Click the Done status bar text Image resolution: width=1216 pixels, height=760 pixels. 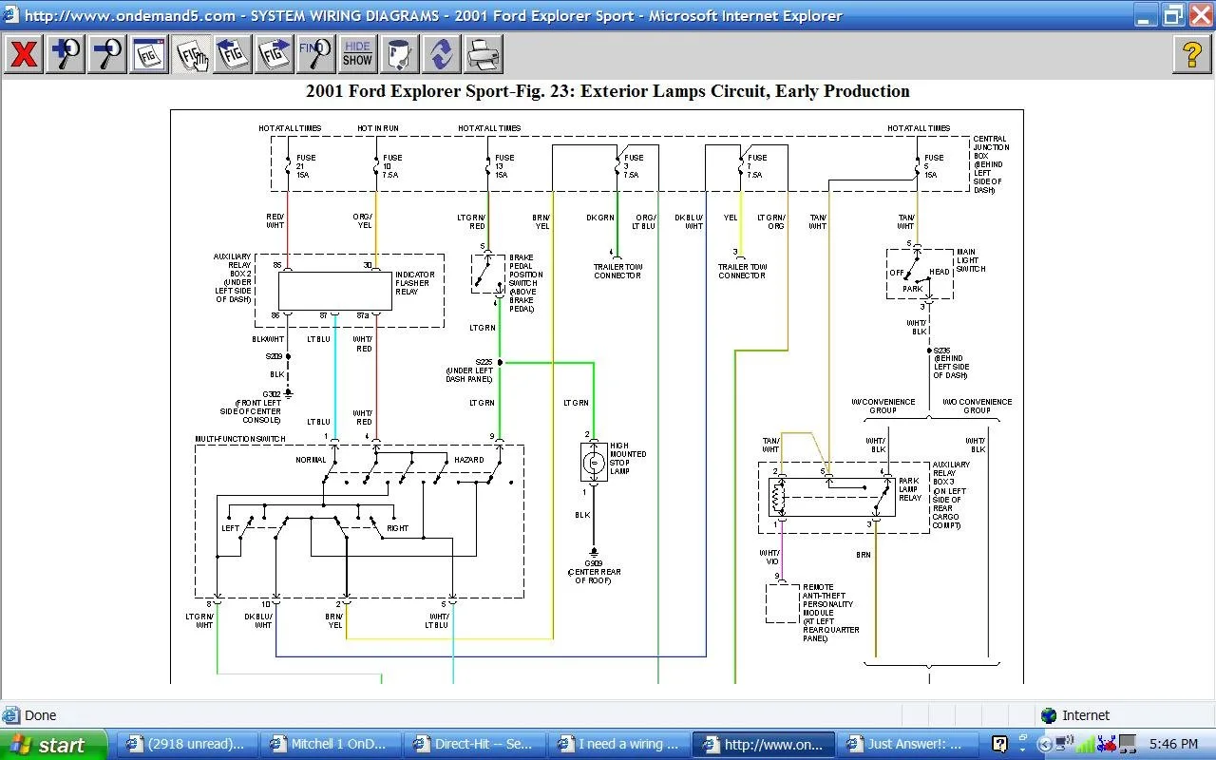click(x=40, y=715)
